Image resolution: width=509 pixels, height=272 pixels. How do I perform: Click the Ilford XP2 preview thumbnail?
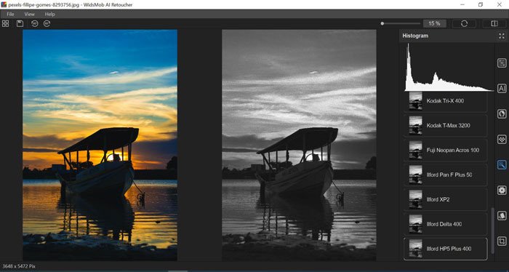[x=415, y=199]
